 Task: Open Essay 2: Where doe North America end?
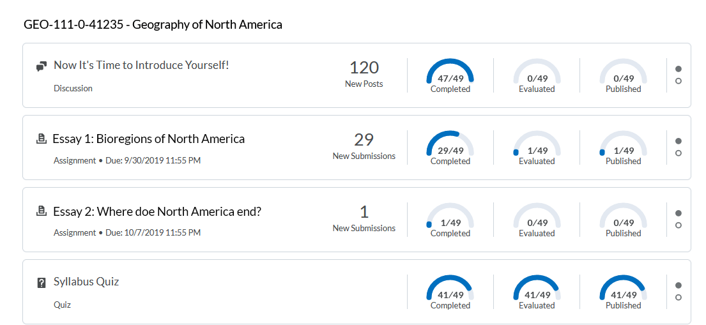pos(157,211)
